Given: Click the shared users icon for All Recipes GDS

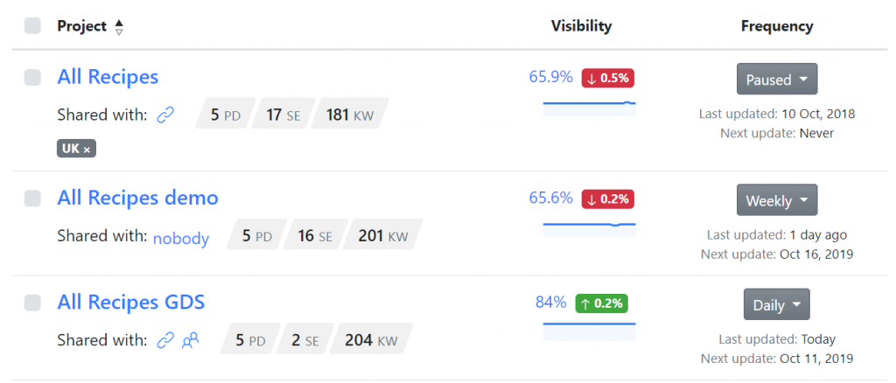Looking at the screenshot, I should coord(190,341).
